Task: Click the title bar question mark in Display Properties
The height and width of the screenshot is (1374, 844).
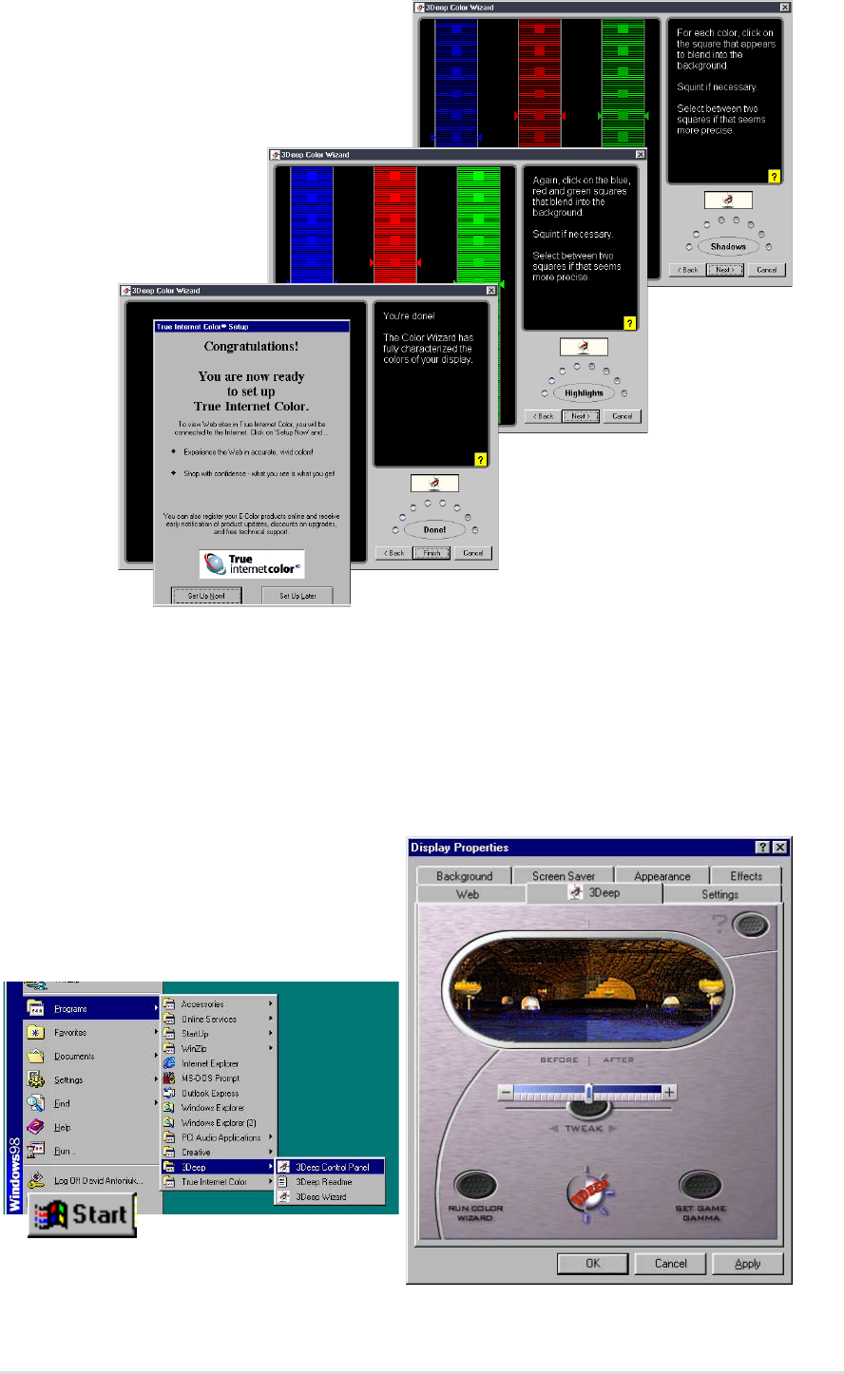Action: (763, 848)
